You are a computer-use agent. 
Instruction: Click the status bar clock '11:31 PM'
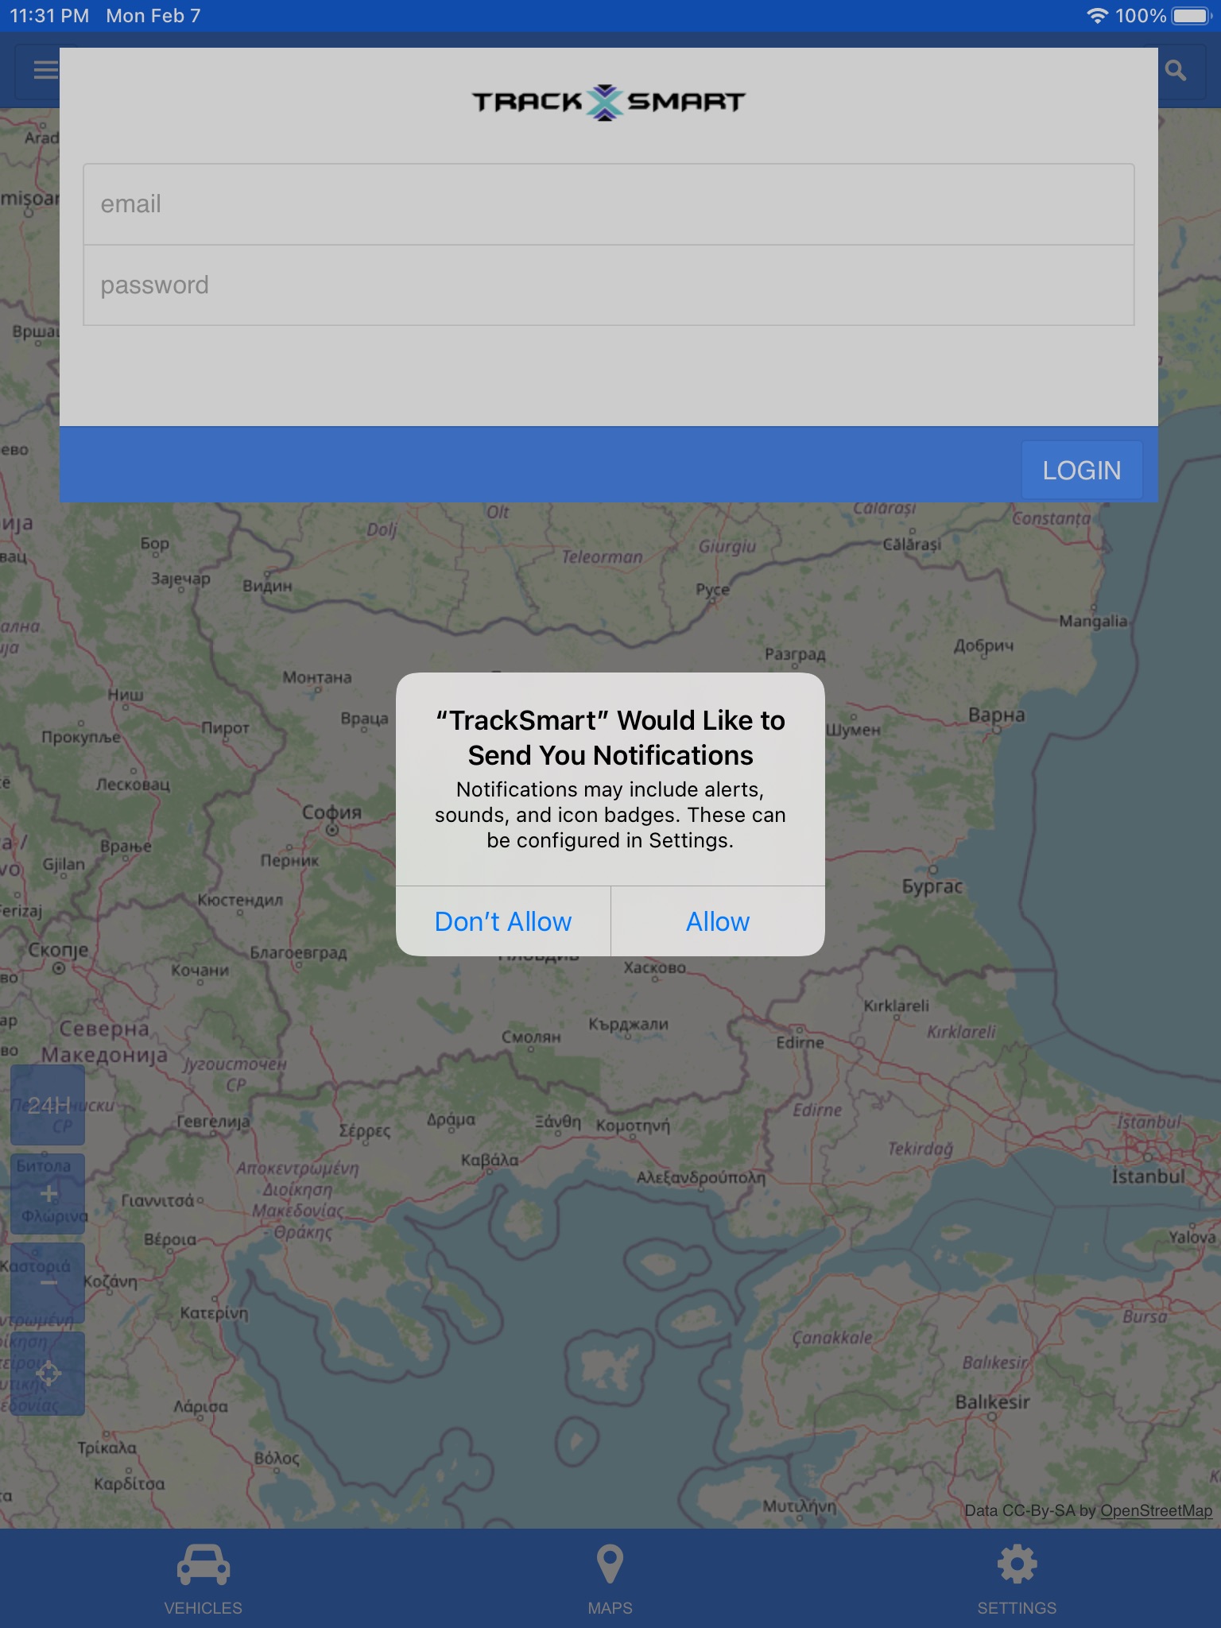point(49,16)
